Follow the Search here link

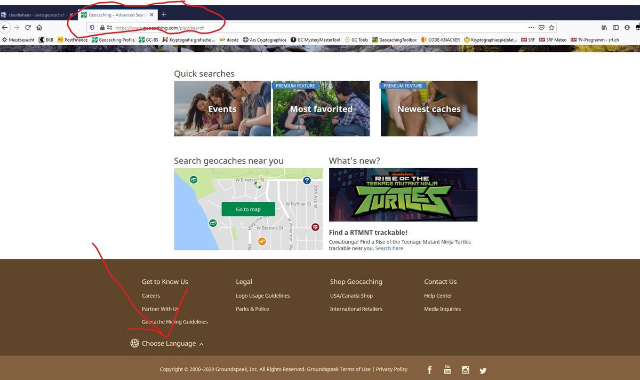[x=389, y=248]
